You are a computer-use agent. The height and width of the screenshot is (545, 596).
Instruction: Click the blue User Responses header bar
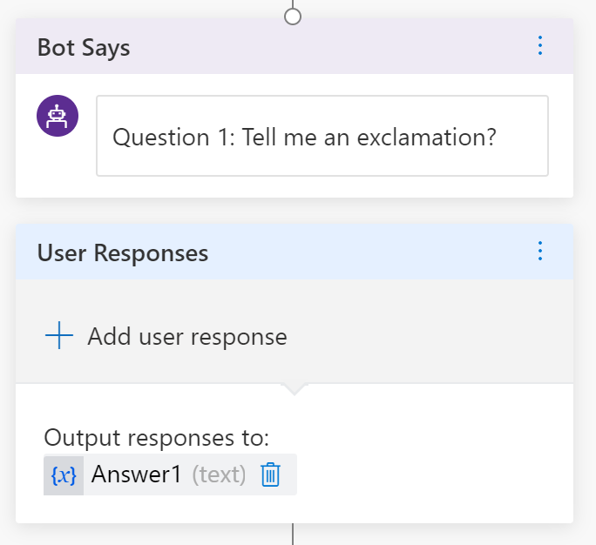pos(366,252)
